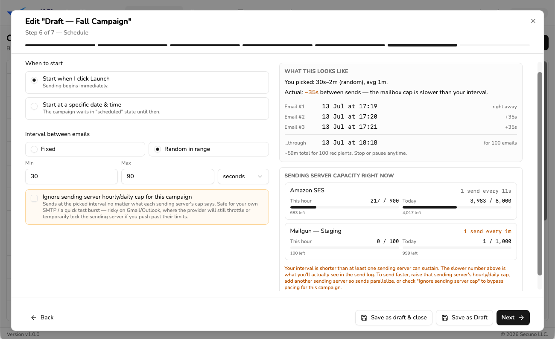This screenshot has height=339, width=555.
Task: Open the seconds unit dropdown
Action: pos(243,176)
